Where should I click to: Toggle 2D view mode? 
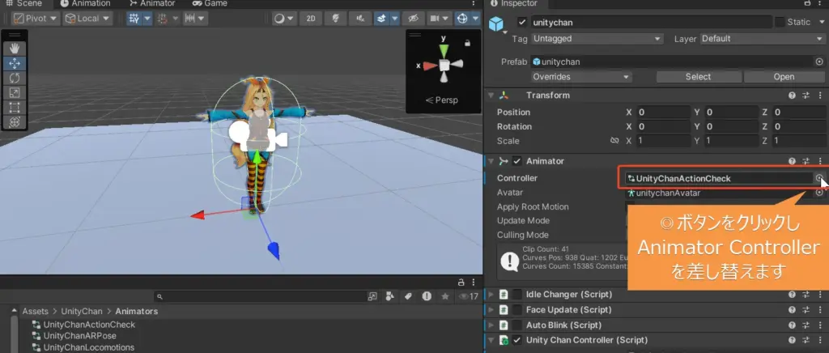311,19
